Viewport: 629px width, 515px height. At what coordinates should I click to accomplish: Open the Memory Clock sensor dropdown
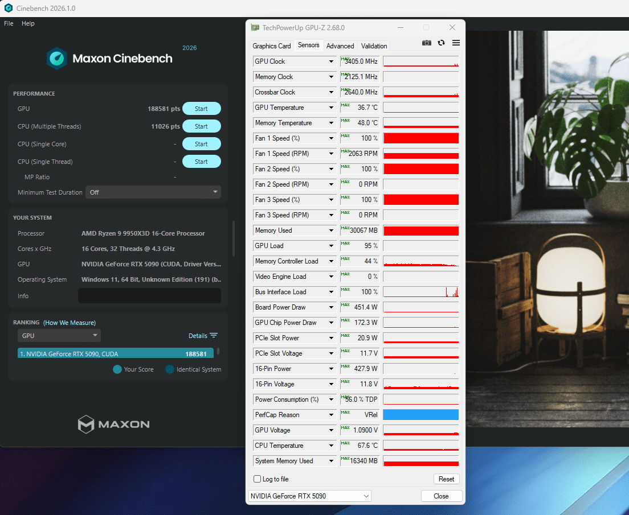332,77
